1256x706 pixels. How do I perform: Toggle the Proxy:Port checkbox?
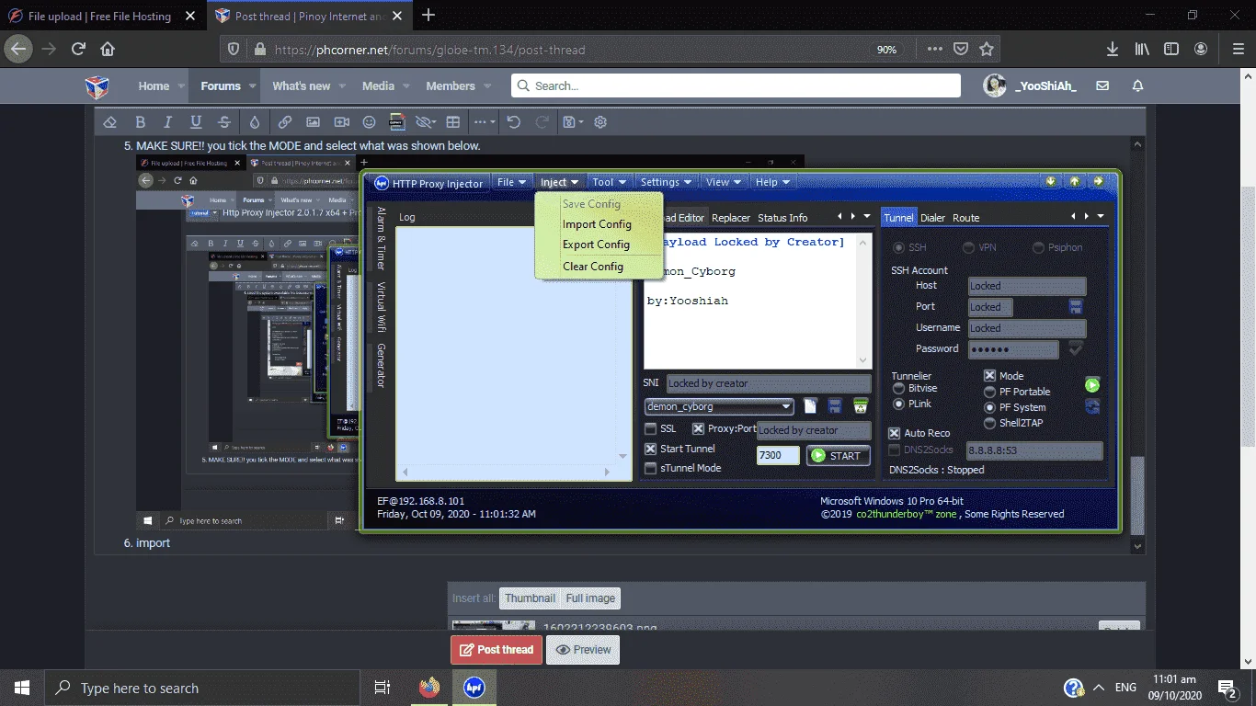(x=698, y=429)
